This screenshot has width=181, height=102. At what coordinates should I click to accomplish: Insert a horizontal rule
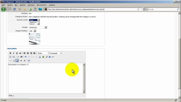10,61
